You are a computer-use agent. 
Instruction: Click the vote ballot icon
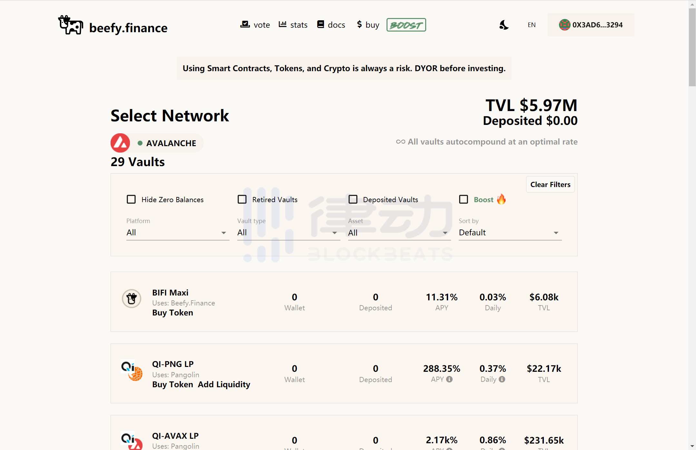[x=245, y=24]
